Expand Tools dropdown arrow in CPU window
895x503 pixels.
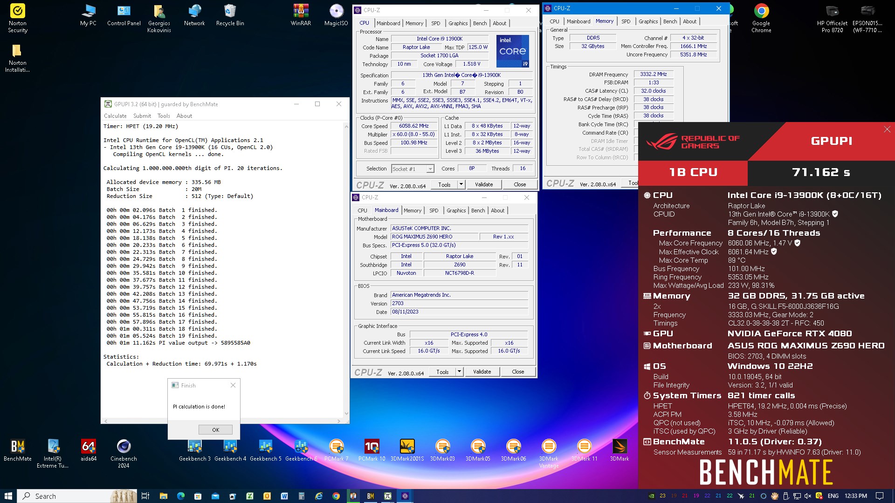click(x=461, y=184)
